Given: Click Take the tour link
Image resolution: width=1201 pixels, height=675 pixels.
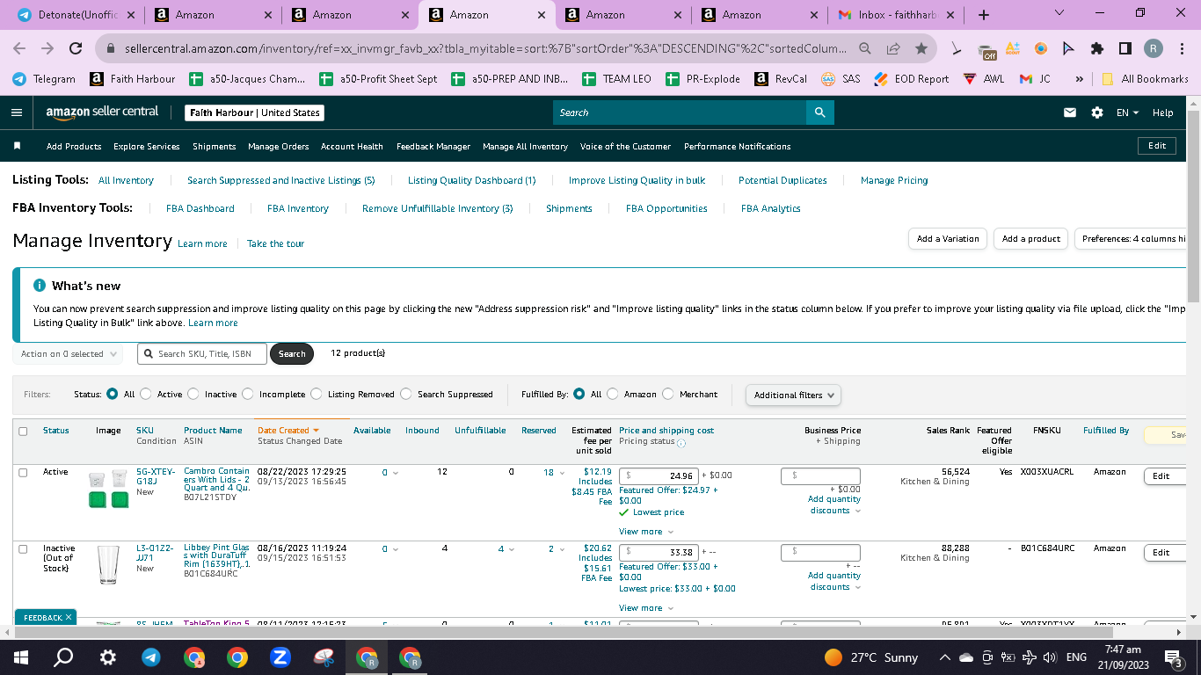Looking at the screenshot, I should pos(275,244).
